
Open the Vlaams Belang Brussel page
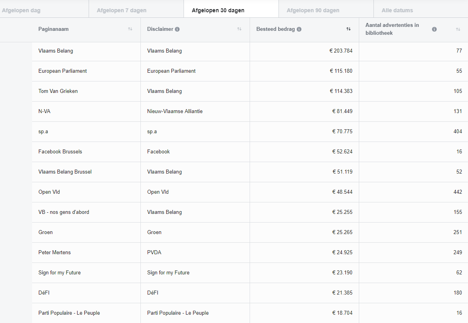(x=65, y=172)
